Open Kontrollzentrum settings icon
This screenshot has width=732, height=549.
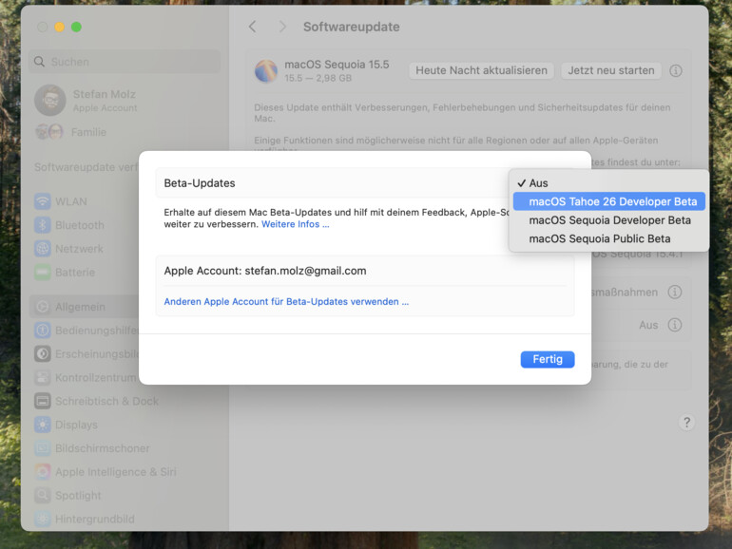click(43, 377)
